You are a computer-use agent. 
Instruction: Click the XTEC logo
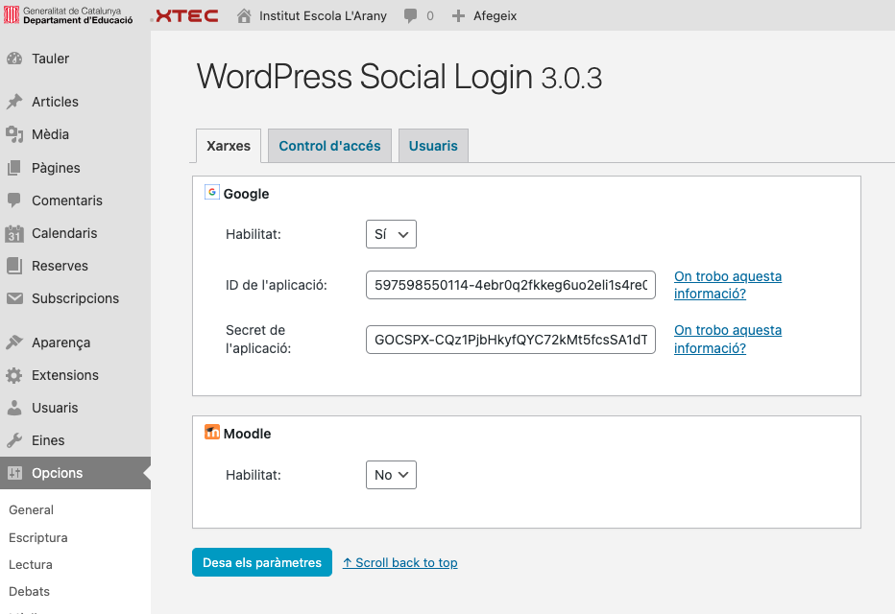tap(186, 15)
